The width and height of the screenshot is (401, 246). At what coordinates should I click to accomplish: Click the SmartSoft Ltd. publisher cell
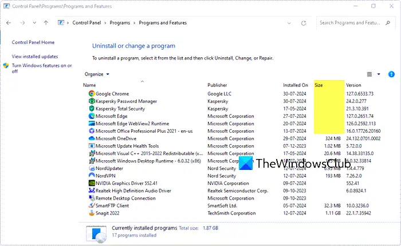pos(222,205)
